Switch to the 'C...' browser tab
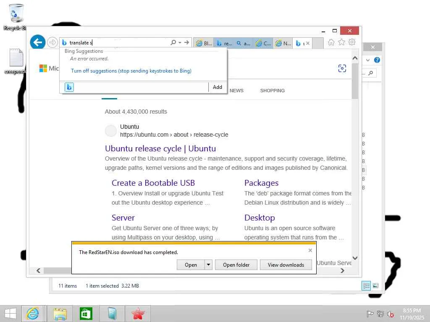Viewport: 430px width, 322px height. [x=263, y=43]
